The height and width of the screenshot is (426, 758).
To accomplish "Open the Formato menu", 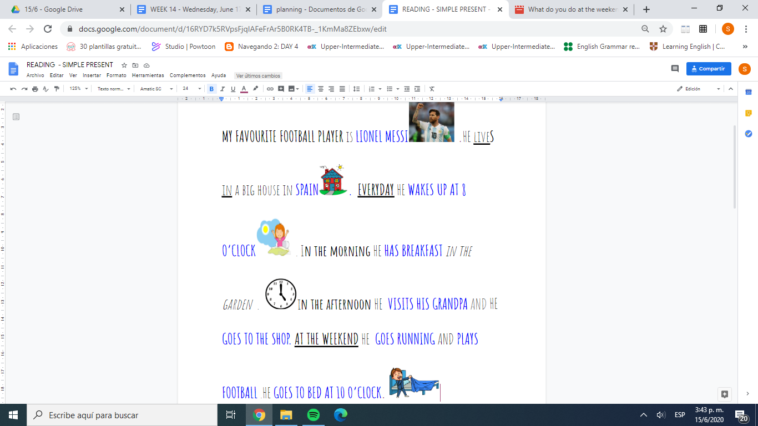I will coord(117,75).
